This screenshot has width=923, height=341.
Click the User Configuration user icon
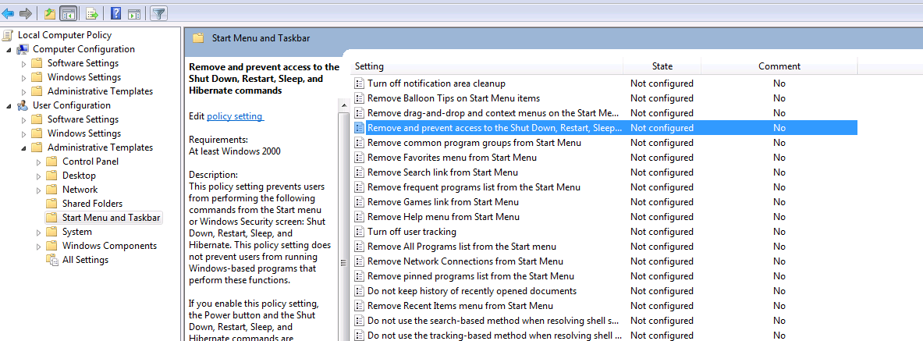(23, 105)
